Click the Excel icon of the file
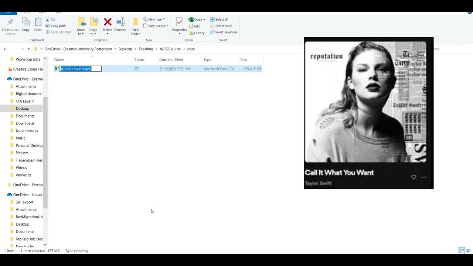Screen dimensions: 473x266 click(x=57, y=69)
